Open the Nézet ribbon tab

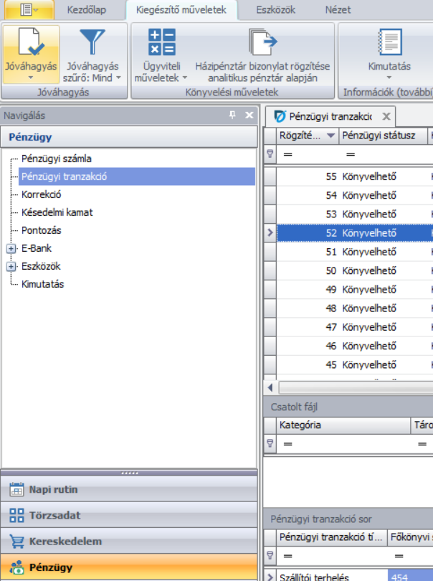pos(338,10)
